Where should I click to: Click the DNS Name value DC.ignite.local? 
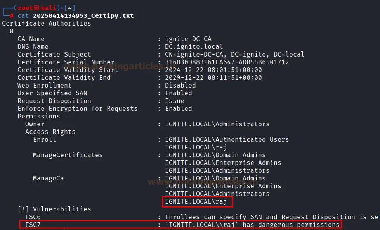tap(194, 46)
